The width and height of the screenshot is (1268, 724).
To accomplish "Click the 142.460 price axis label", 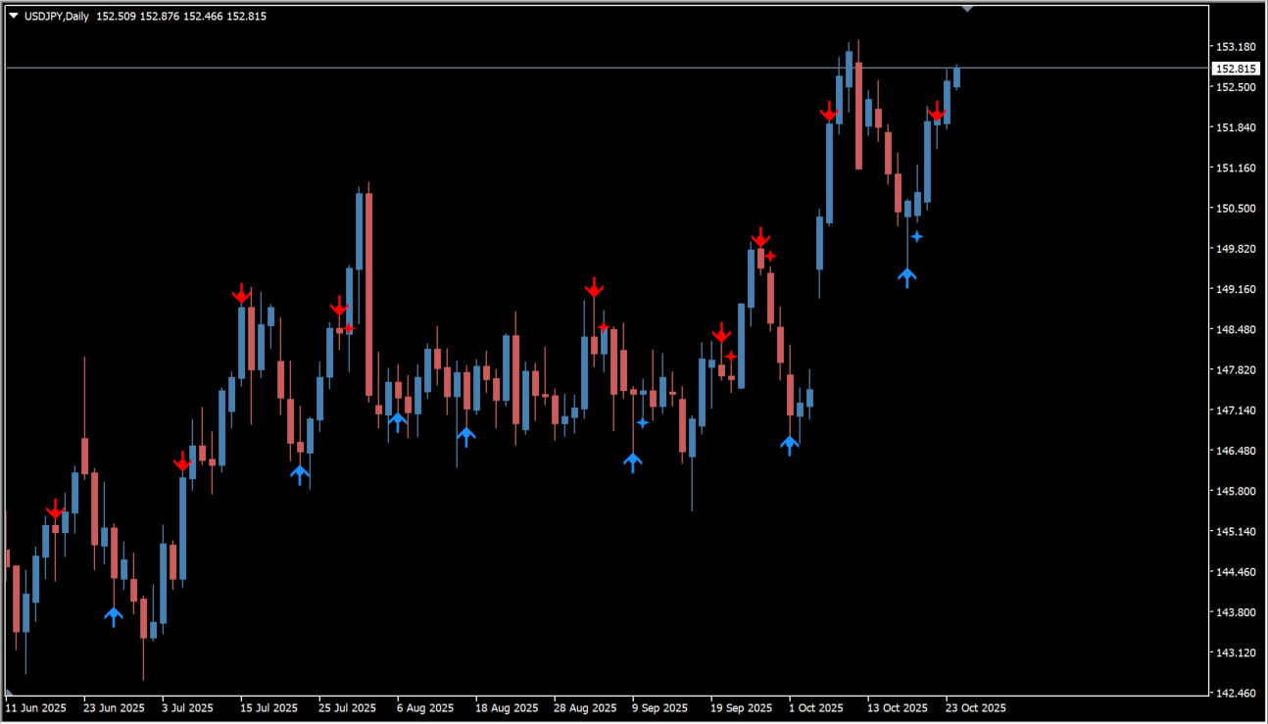I will click(1236, 694).
